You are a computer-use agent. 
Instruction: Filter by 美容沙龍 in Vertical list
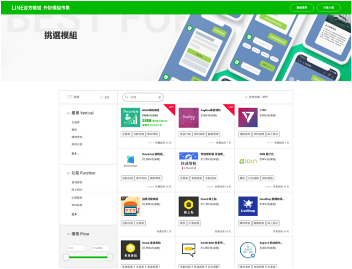pos(77,144)
